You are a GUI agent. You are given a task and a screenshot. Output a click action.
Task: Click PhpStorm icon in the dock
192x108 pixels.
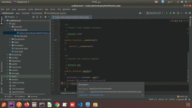[11, 105]
